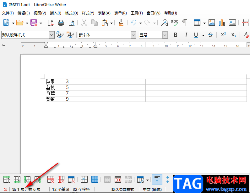250x193 pixels.
Task: Toggle italic formatting
Action: (186, 35)
